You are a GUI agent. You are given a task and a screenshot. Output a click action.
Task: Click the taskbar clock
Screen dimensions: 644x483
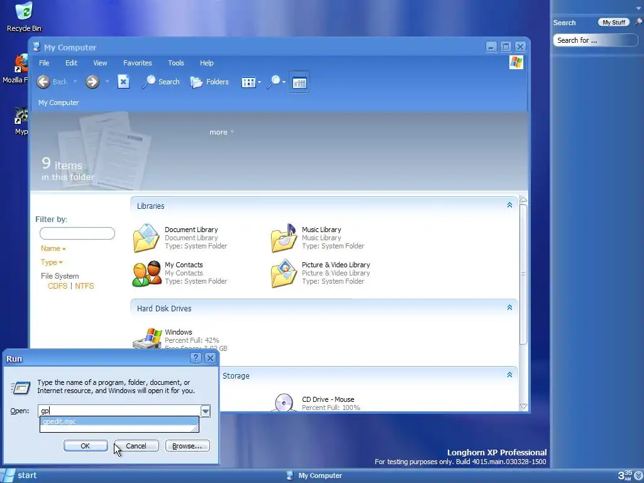click(625, 475)
